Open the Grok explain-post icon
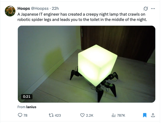The width and height of the screenshot is (167, 123). click(146, 8)
